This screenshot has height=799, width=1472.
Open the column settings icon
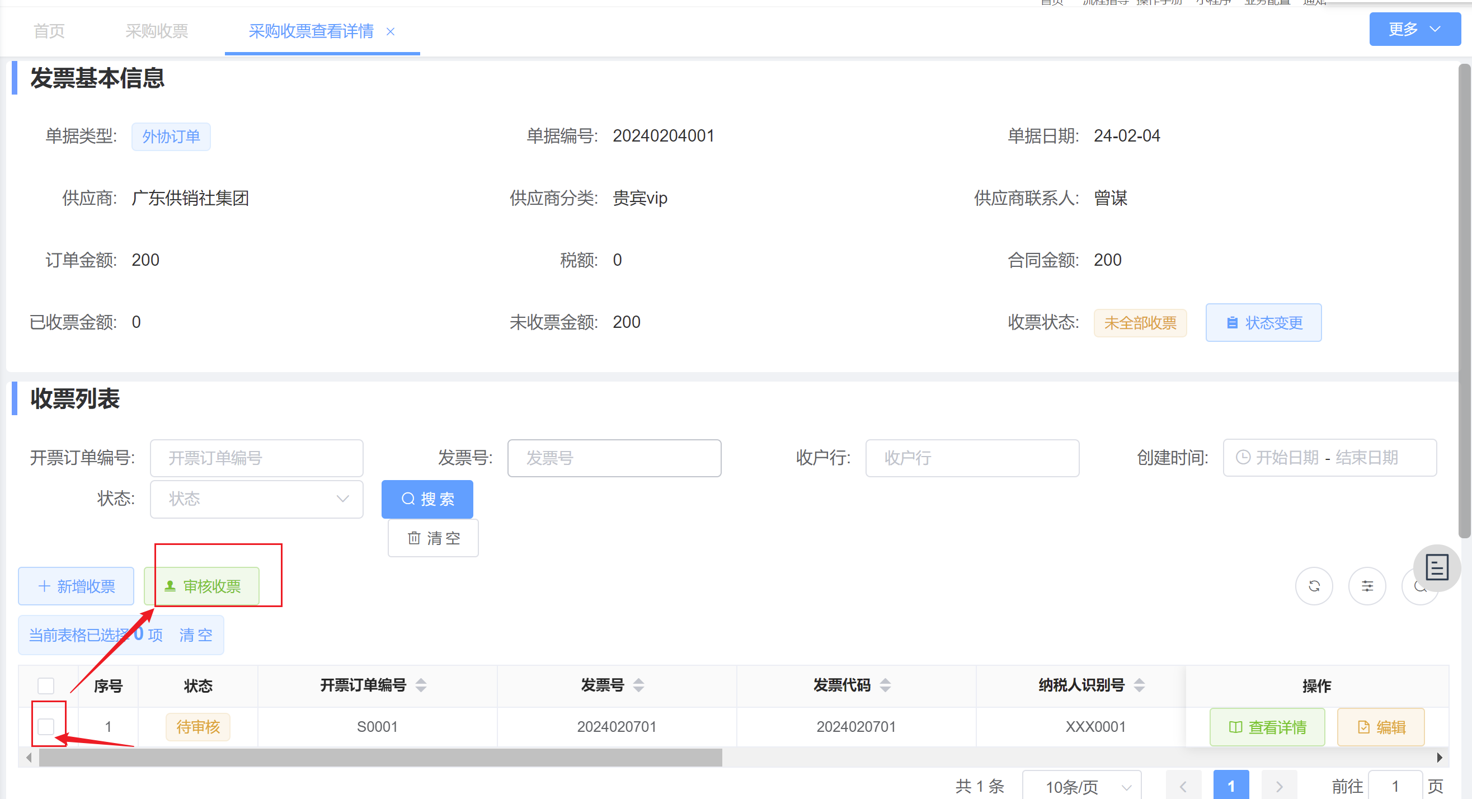pos(1367,586)
